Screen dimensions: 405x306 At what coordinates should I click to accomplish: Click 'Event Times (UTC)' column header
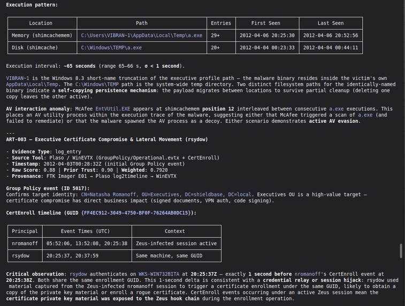pos(85,231)
